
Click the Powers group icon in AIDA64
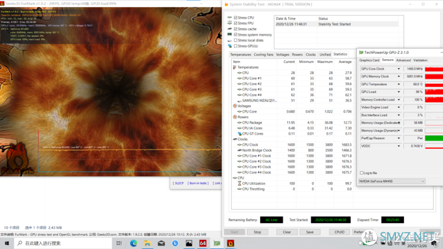pos(235,117)
